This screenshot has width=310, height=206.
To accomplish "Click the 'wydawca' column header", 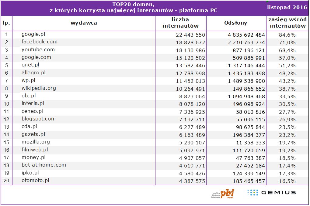I will (84, 23).
